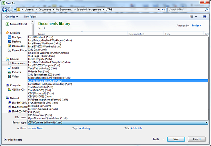Open recent locations dropdown arrow

15,10
